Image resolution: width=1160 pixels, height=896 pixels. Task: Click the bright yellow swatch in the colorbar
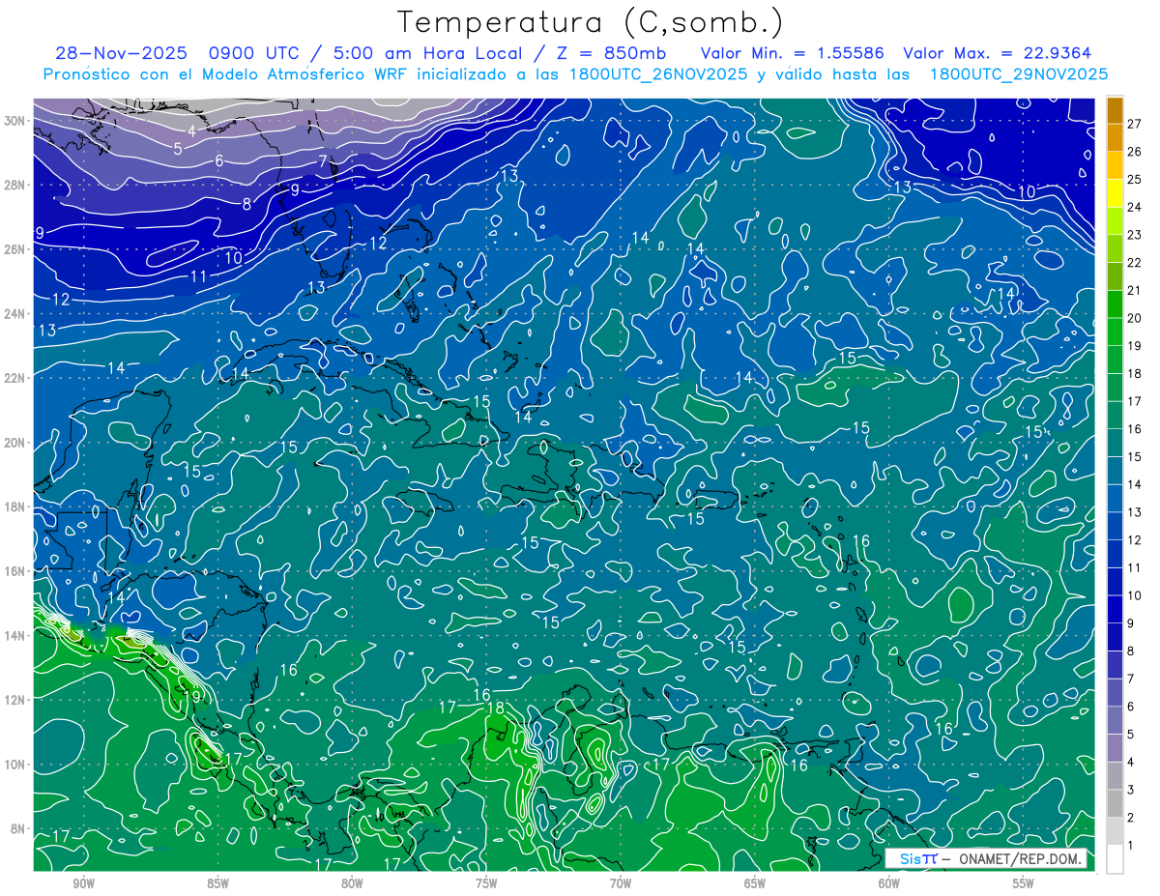[1115, 193]
